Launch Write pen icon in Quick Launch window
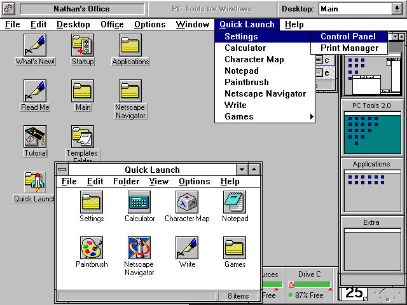 187,248
